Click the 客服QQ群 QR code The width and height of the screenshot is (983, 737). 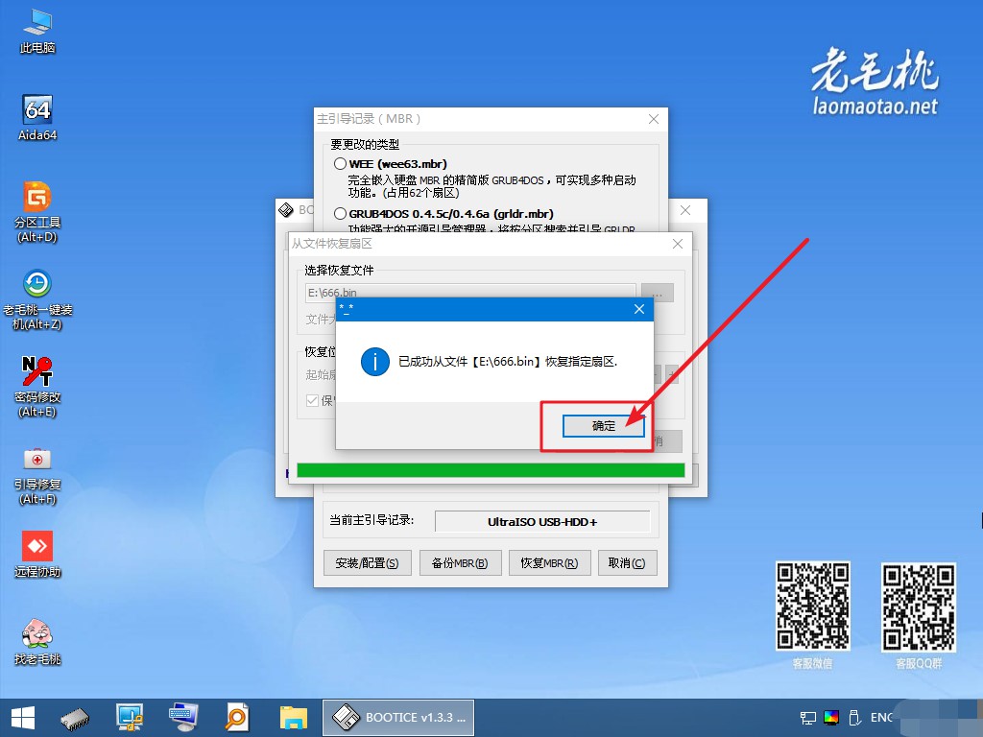click(919, 607)
